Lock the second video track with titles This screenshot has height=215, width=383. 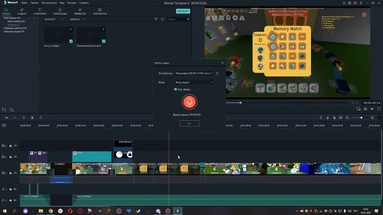[x=11, y=156]
